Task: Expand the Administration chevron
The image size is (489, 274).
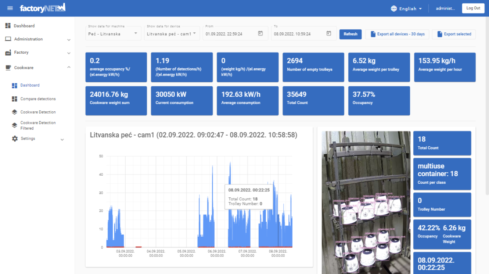Action: [x=69, y=40]
